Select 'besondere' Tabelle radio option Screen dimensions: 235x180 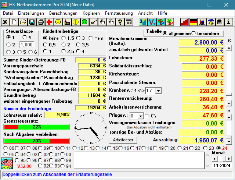click(194, 33)
